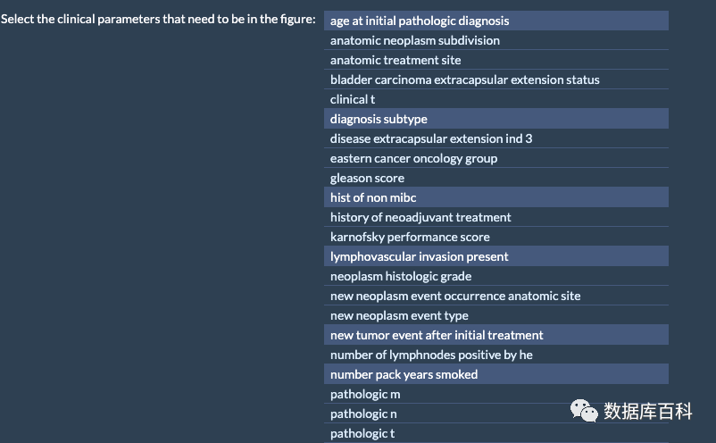Select 'number of lymphnodes positive by he'
The width and height of the screenshot is (716, 443).
pos(431,355)
